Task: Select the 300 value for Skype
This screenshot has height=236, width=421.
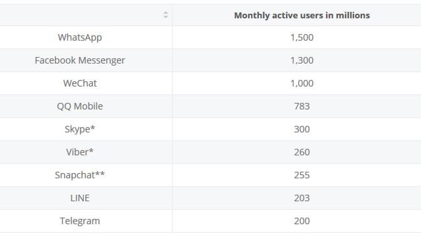Action: pyautogui.click(x=302, y=129)
